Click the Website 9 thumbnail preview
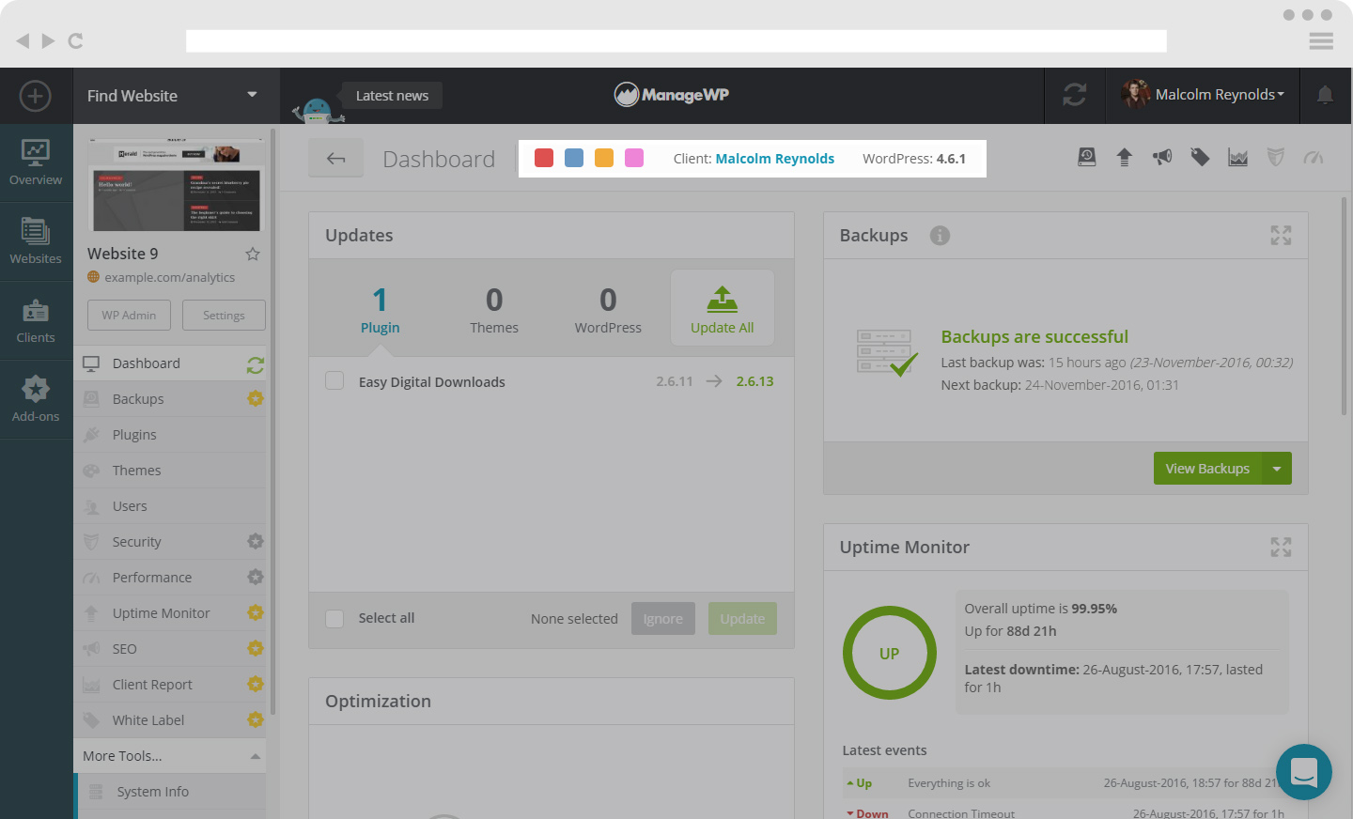Viewport: 1353px width, 819px height. 177,185
